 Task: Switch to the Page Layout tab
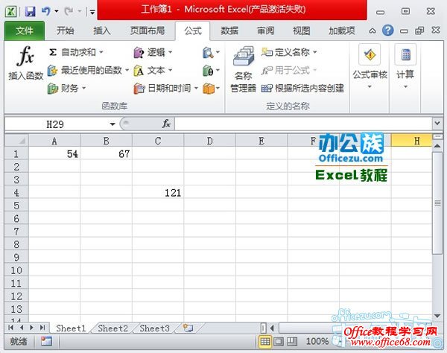pos(148,31)
